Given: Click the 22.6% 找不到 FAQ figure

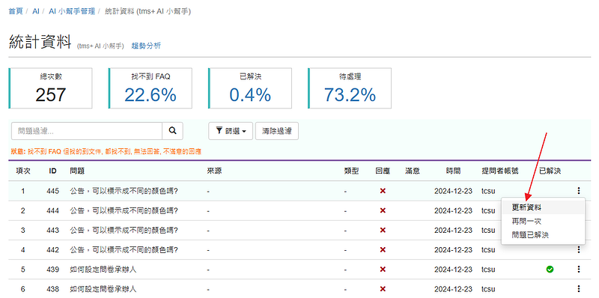Looking at the screenshot, I should click(x=150, y=94).
